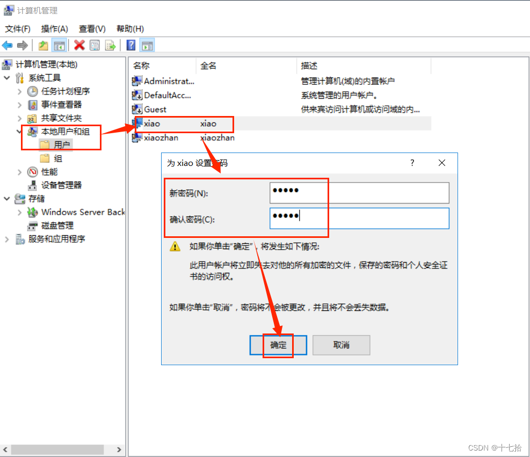The width and height of the screenshot is (530, 457).
Task: Click the export list toolbar icon
Action: (x=111, y=45)
